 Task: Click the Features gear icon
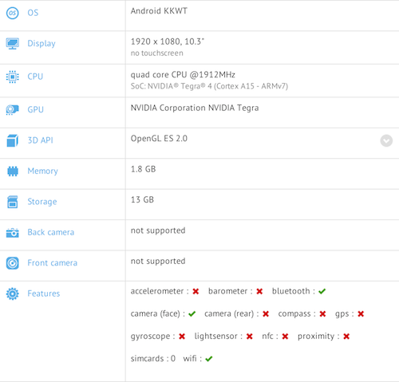click(x=13, y=293)
